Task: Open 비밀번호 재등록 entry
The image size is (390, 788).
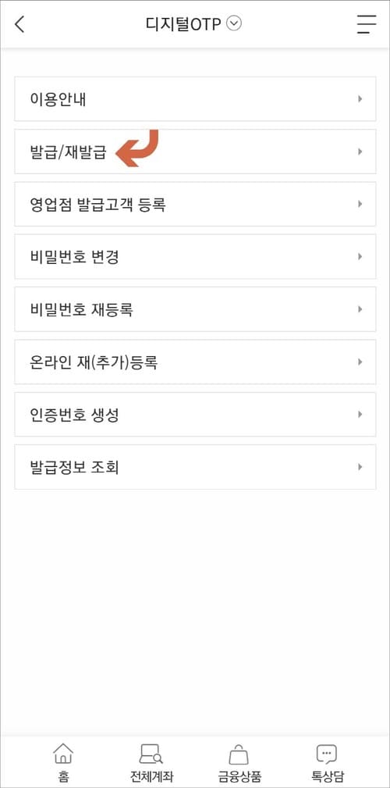Action: (195, 309)
